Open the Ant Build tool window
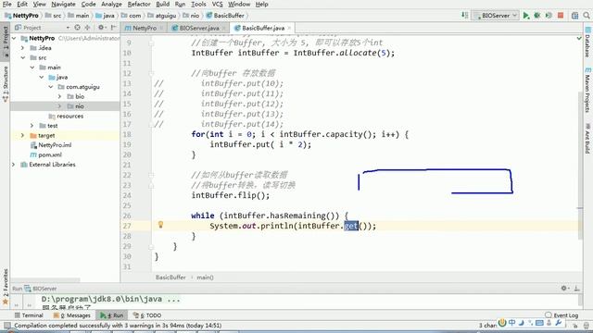 tap(587, 138)
